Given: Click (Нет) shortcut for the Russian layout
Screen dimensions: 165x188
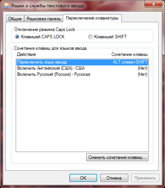Looking at the screenshot, I should click(142, 74).
